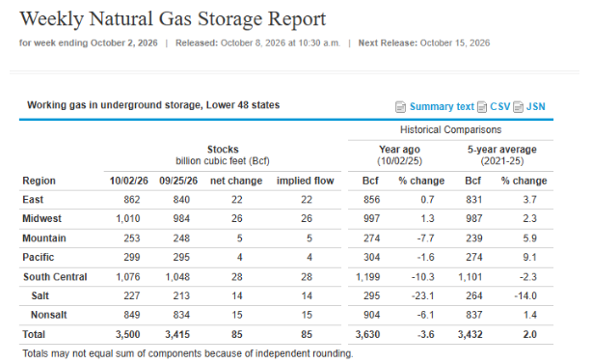Click the Salt year-ago % change -23.1
Image resolution: width=592 pixels, height=364 pixels.
coord(423,295)
